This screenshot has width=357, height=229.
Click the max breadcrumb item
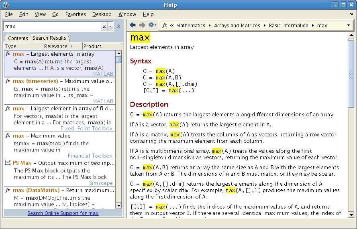pos(322,26)
